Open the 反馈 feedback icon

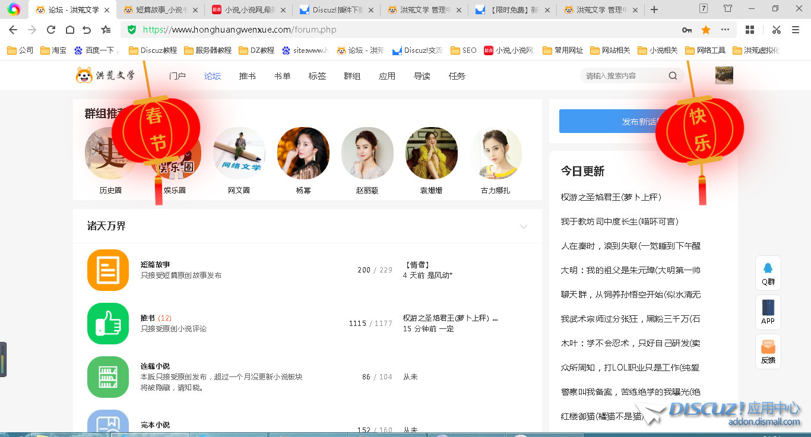[x=768, y=351]
